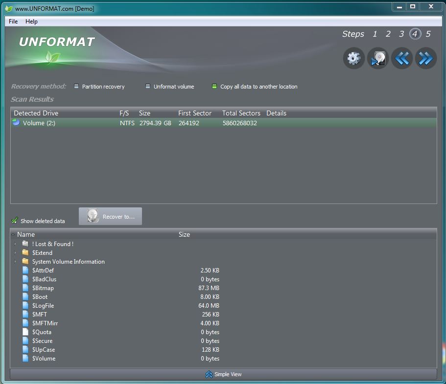Click the disk scan icon button

[x=378, y=58]
